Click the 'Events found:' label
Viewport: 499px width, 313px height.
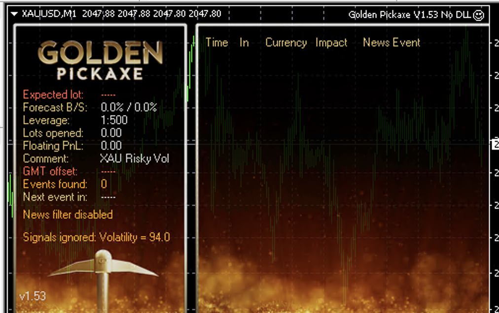(x=55, y=184)
